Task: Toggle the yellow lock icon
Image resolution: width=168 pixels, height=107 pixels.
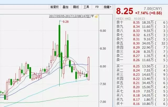Action: pos(97,16)
